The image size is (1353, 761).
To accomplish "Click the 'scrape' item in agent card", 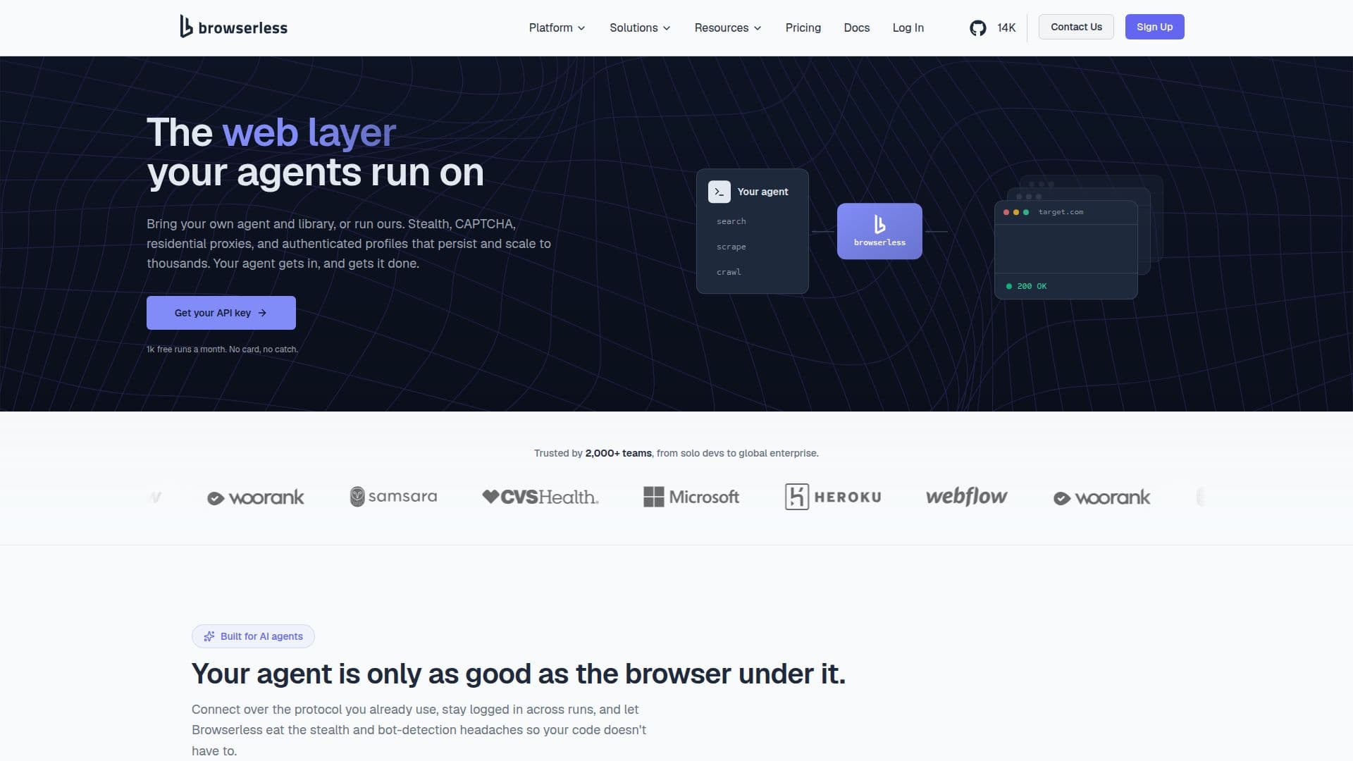I will (x=731, y=247).
